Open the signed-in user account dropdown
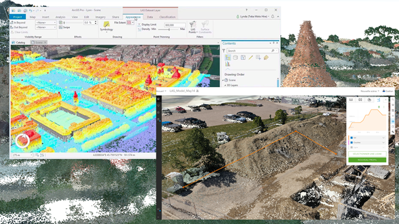 pyautogui.click(x=253, y=17)
